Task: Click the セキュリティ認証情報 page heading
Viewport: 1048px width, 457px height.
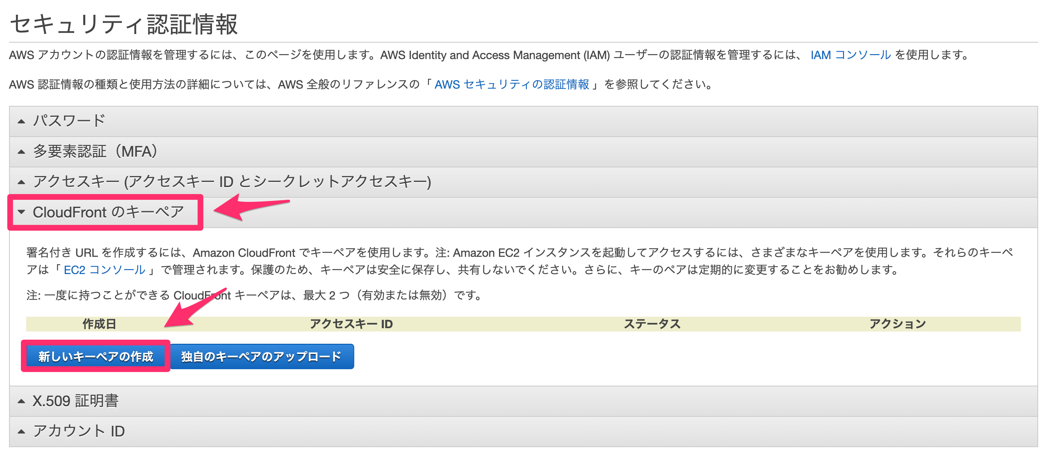Action: [124, 24]
